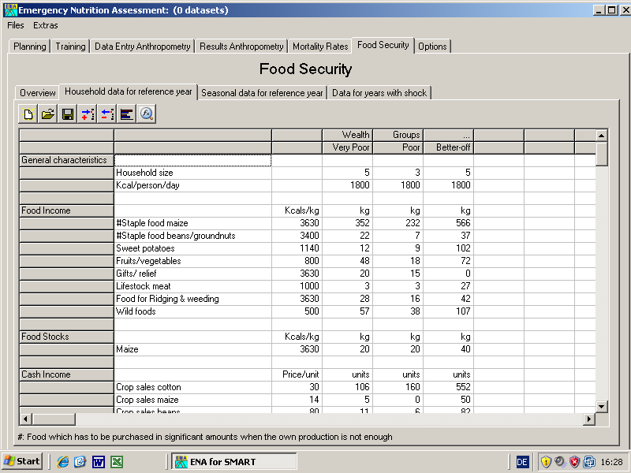Select the Fruits/vegetables cell

(192, 261)
